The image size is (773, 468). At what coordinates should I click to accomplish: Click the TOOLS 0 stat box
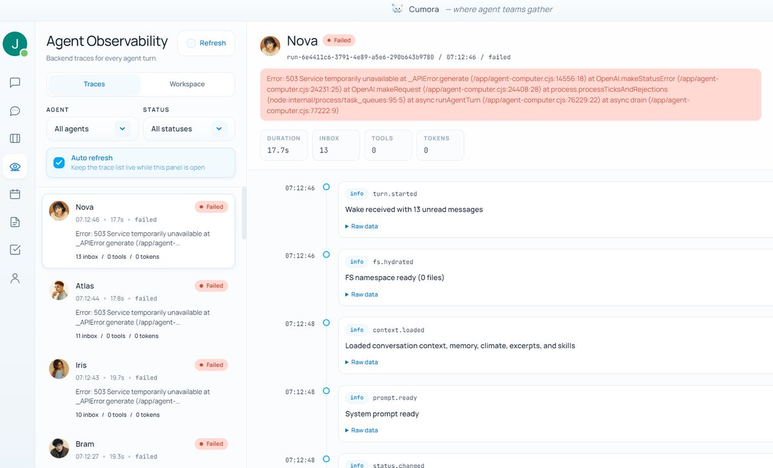coord(388,145)
